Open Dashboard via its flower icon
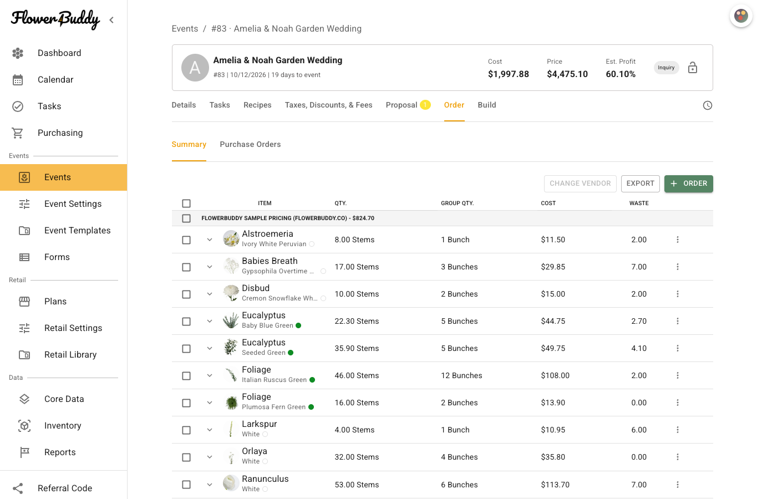Image resolution: width=757 pixels, height=499 pixels. pyautogui.click(x=18, y=53)
